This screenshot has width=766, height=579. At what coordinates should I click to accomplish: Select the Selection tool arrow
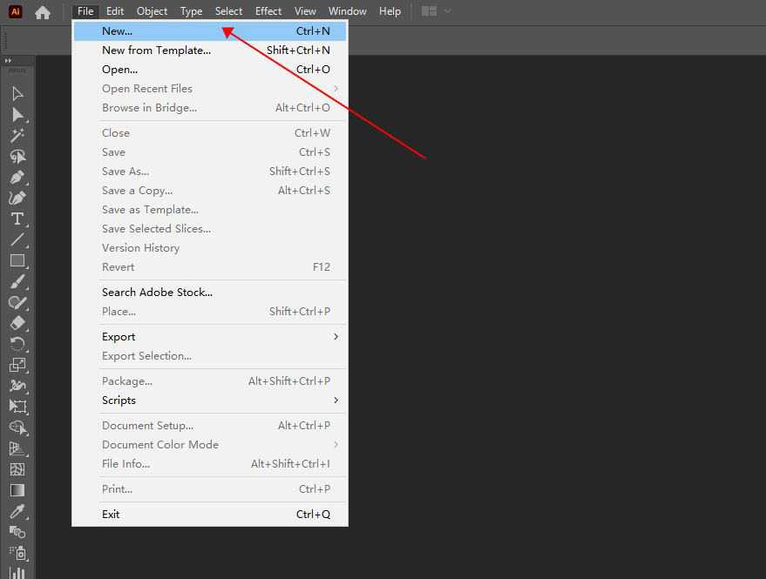[17, 94]
